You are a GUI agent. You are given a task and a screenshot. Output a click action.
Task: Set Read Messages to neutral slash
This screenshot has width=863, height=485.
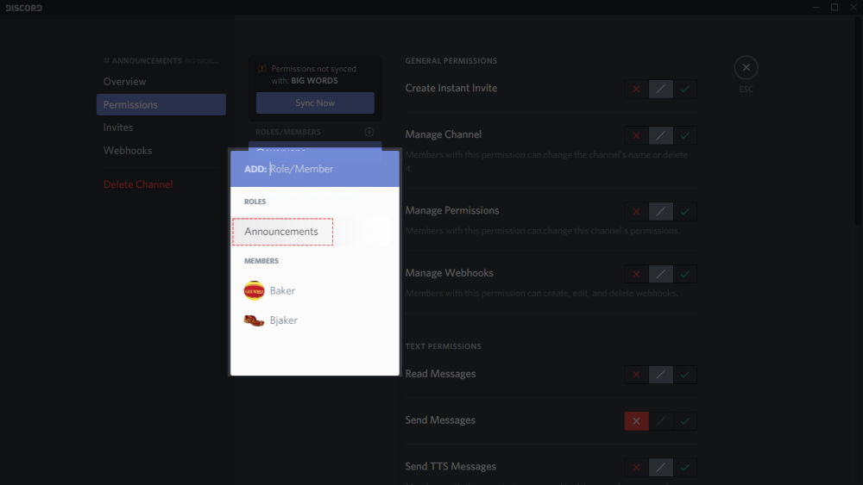pos(660,375)
